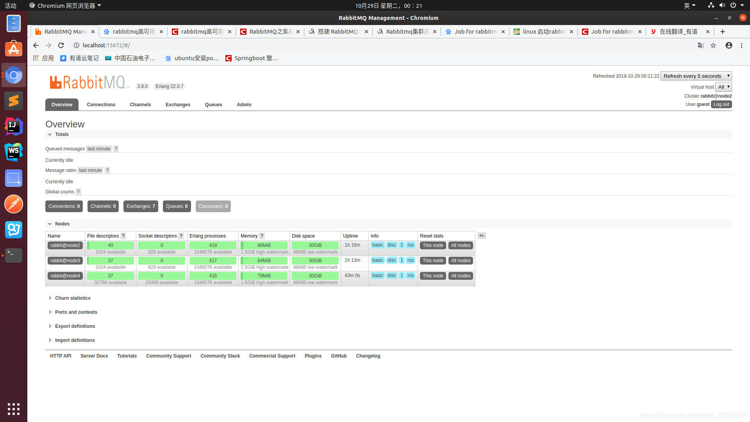
Task: Open the refresh interval dropdown
Action: tap(696, 76)
